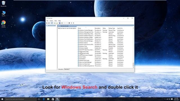Click the Task View taskbar icon
Viewport: 180px width, 101px height.
39,99
